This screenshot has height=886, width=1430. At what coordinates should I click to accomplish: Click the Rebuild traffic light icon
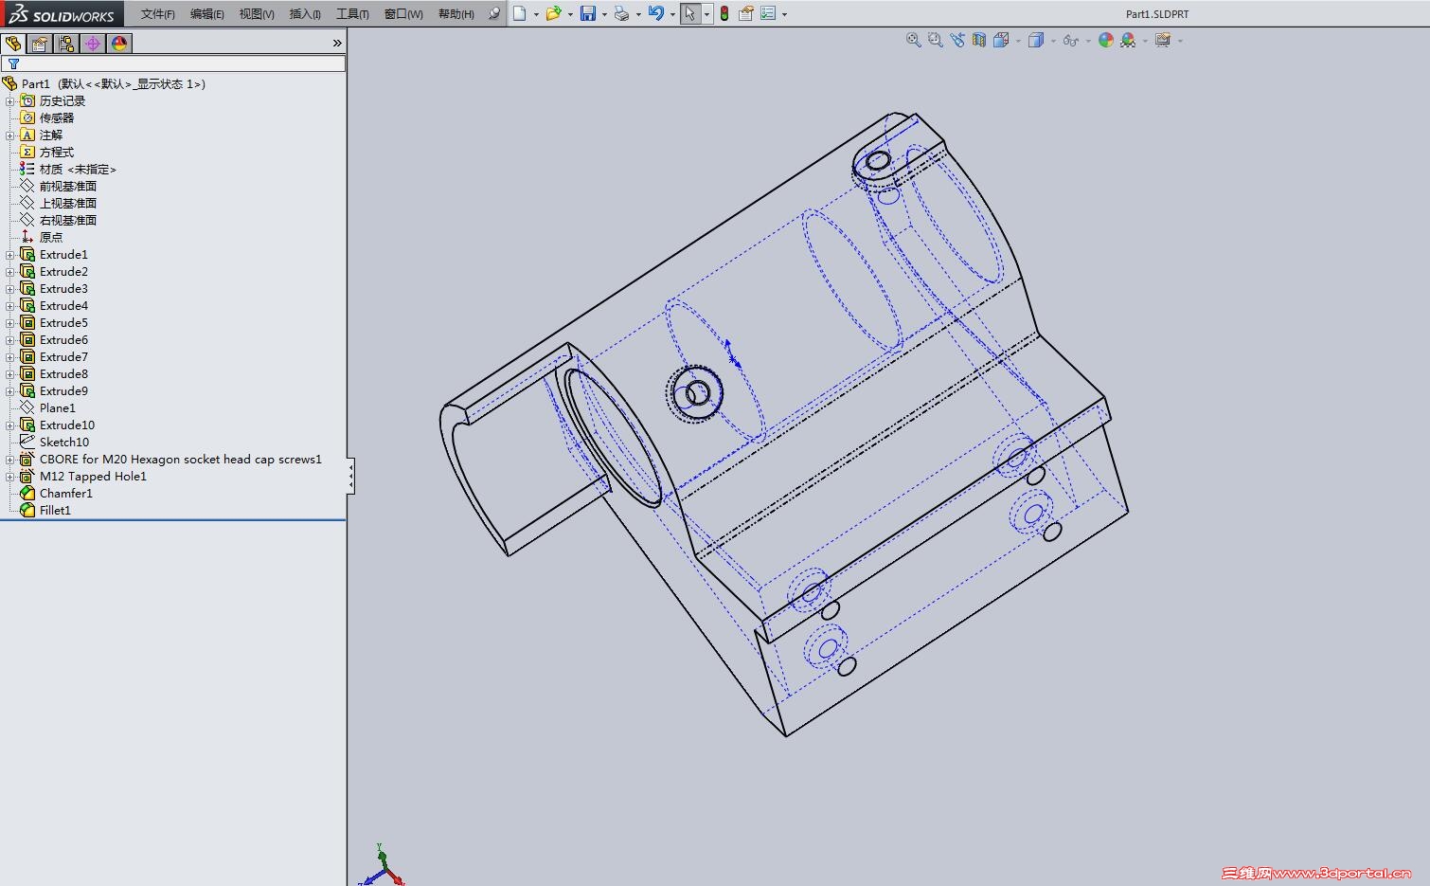click(724, 13)
